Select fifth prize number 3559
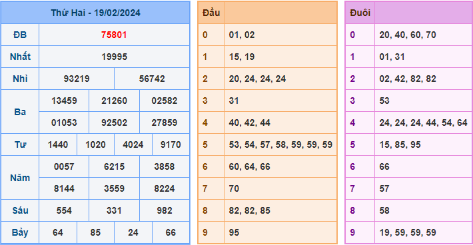The image size is (473, 245). tap(114, 188)
